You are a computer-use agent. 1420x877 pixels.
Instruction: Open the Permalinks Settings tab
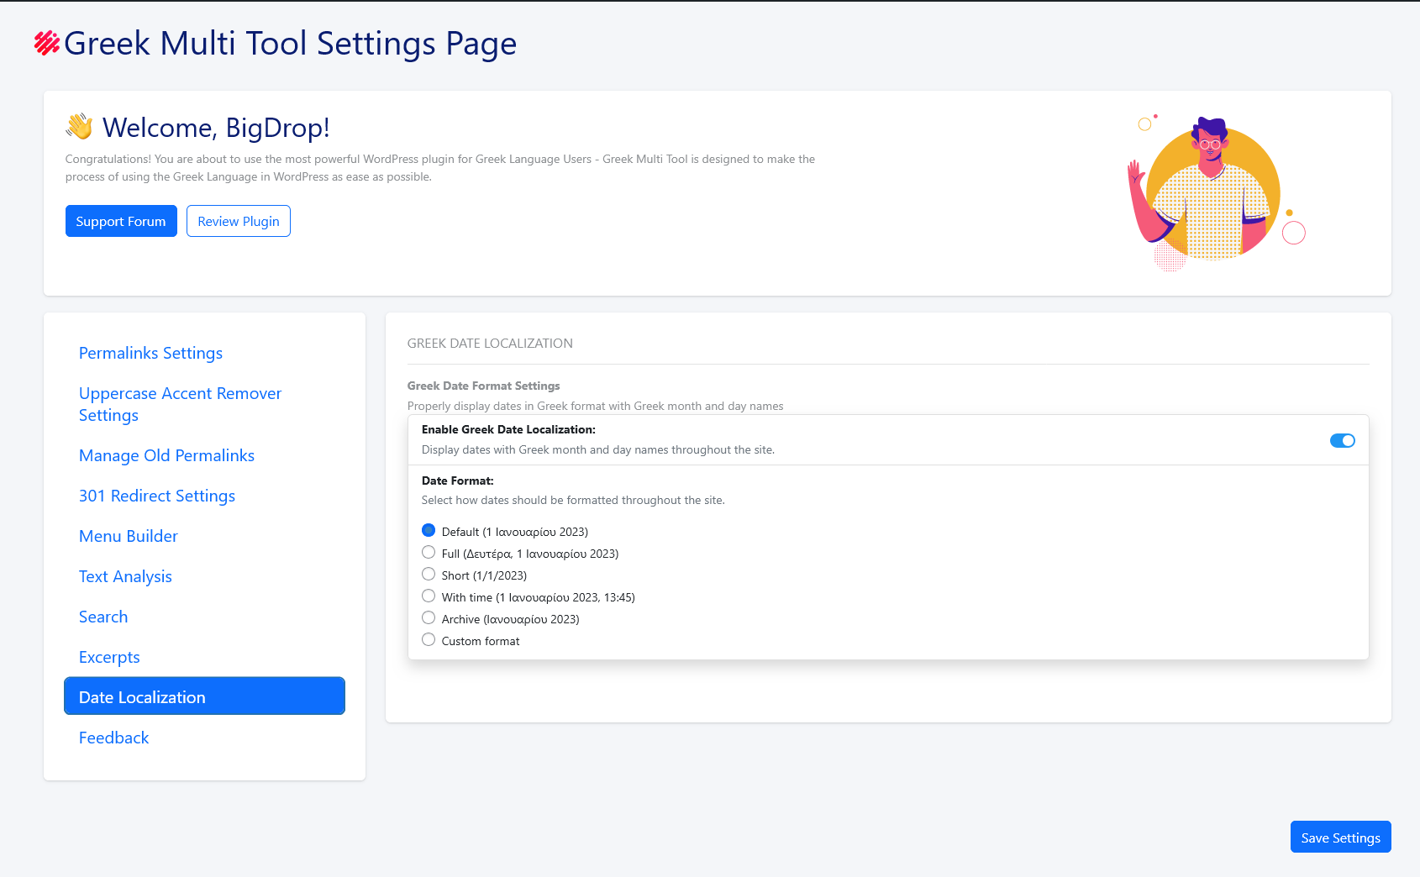tap(150, 354)
